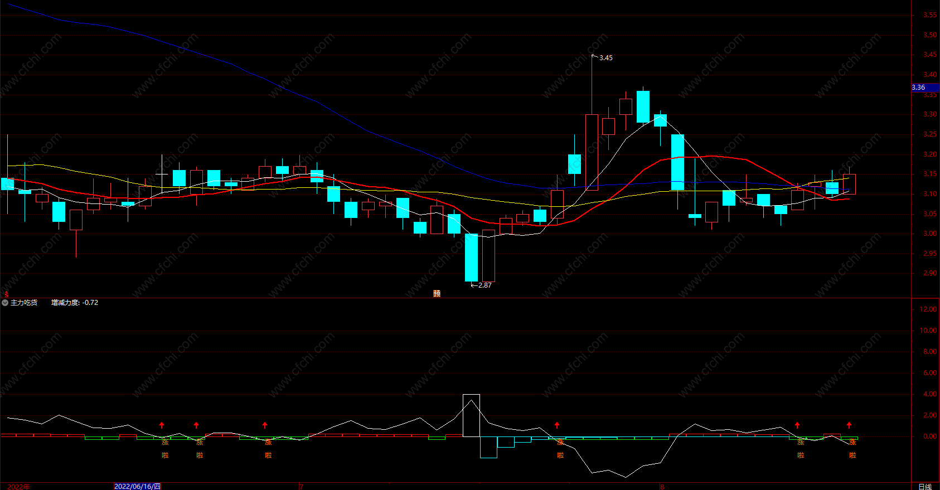Click the 3.05 price axis label
Image resolution: width=940 pixels, height=490 pixels.
point(930,214)
